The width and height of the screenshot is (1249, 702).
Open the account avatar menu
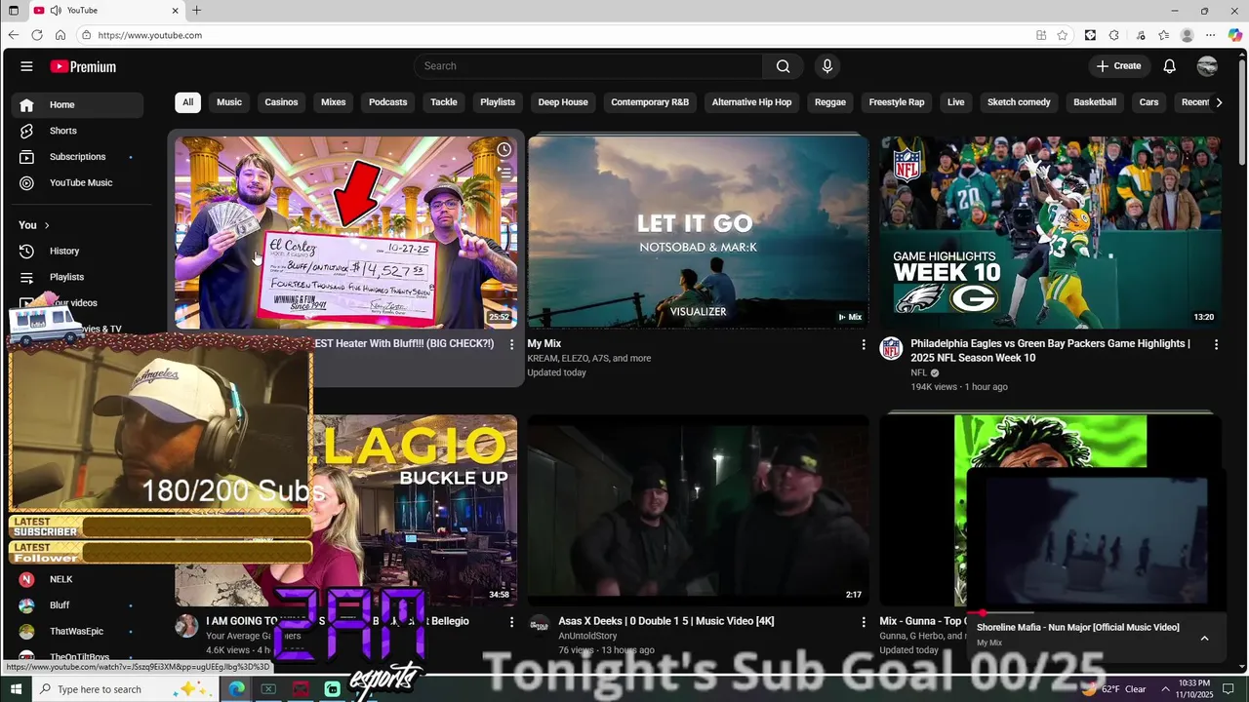(1207, 66)
